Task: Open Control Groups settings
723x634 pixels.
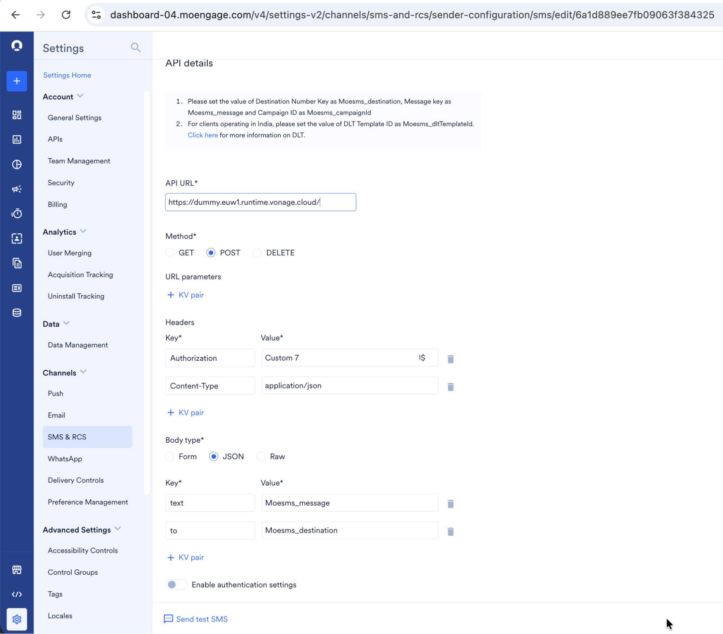Action: click(73, 572)
